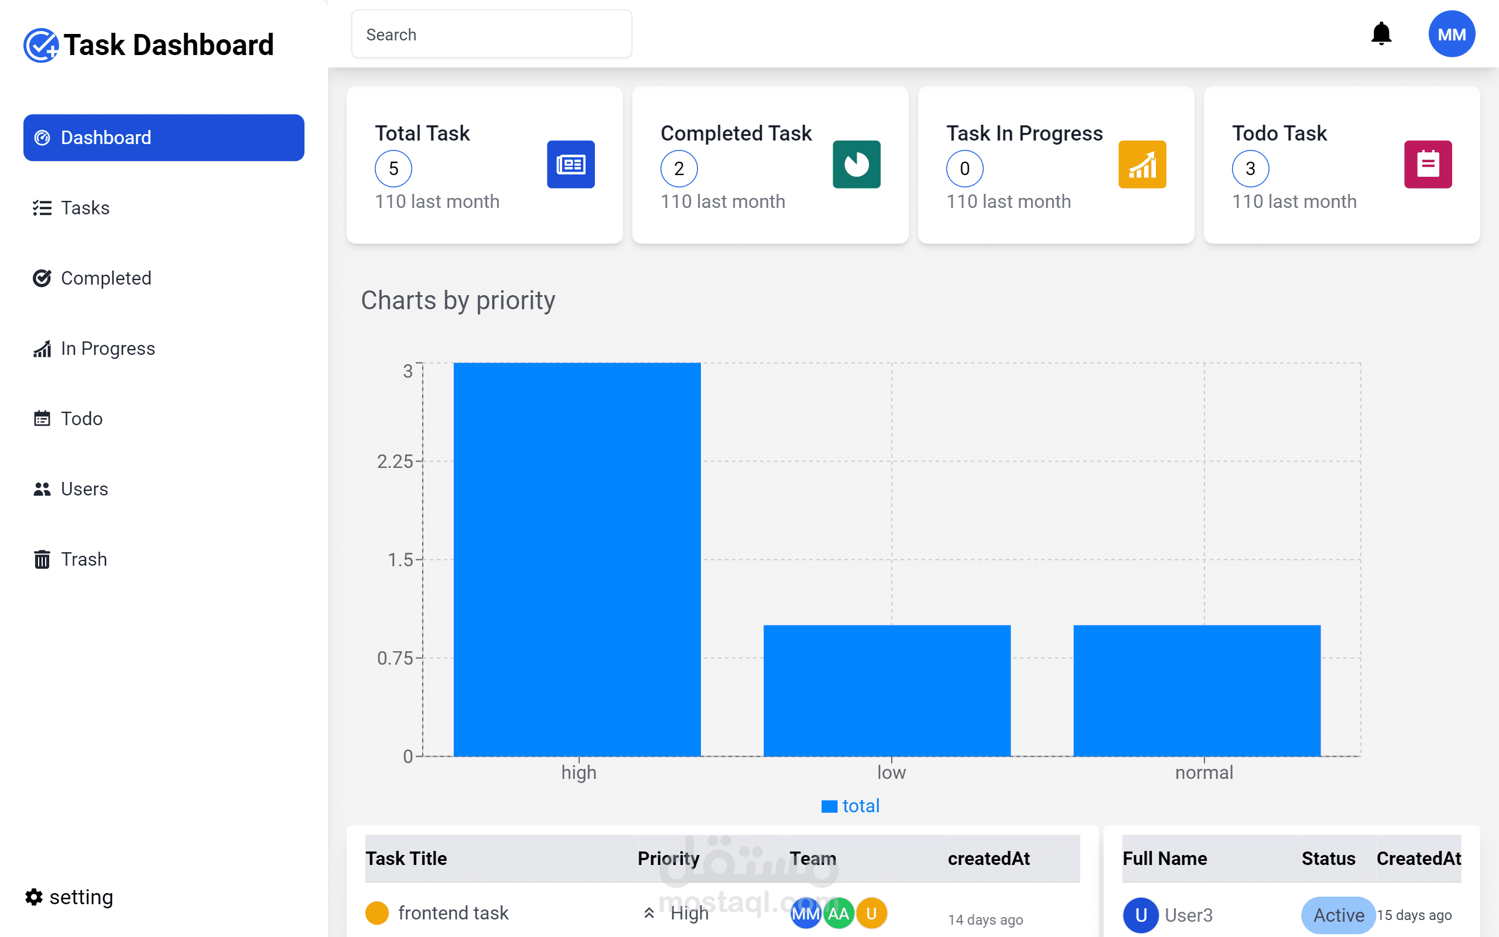
Task: Open the MM user avatar menu
Action: click(1452, 34)
